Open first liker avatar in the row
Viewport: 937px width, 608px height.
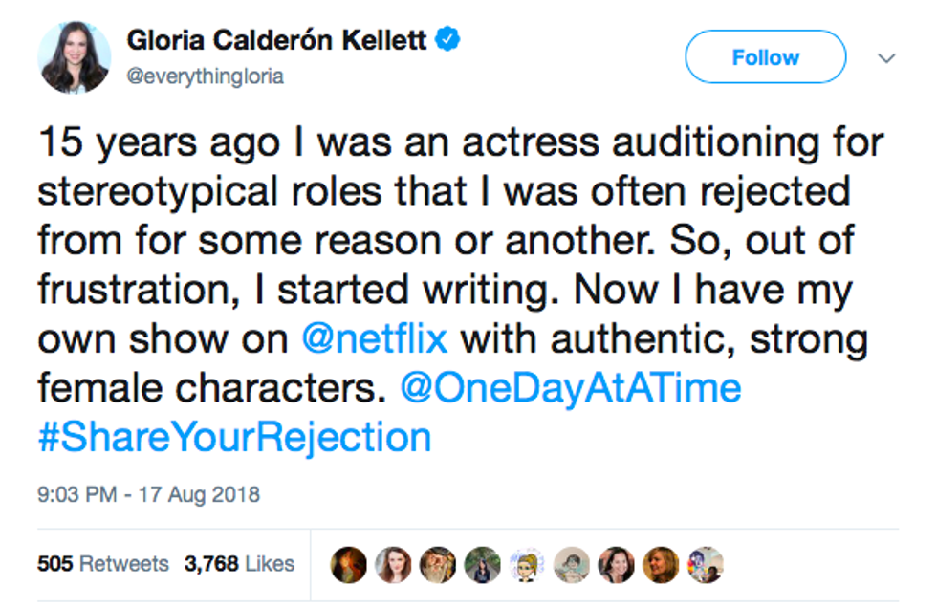(348, 565)
